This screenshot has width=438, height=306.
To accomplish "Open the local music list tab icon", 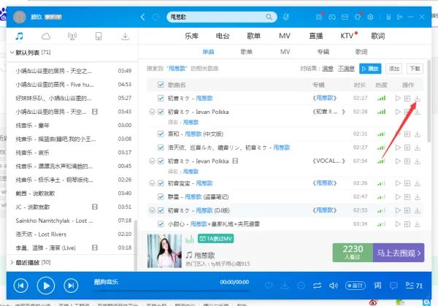I will pyautogui.click(x=19, y=36).
